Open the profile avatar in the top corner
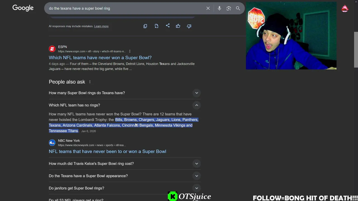Screen dimensions: 358x201 click(x=345, y=8)
